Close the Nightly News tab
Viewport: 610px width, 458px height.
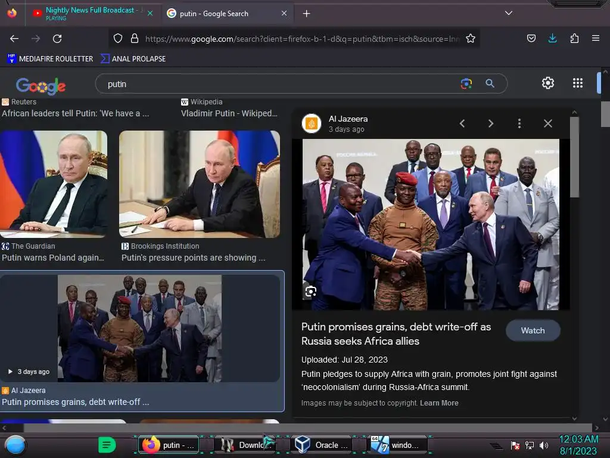[x=150, y=13]
